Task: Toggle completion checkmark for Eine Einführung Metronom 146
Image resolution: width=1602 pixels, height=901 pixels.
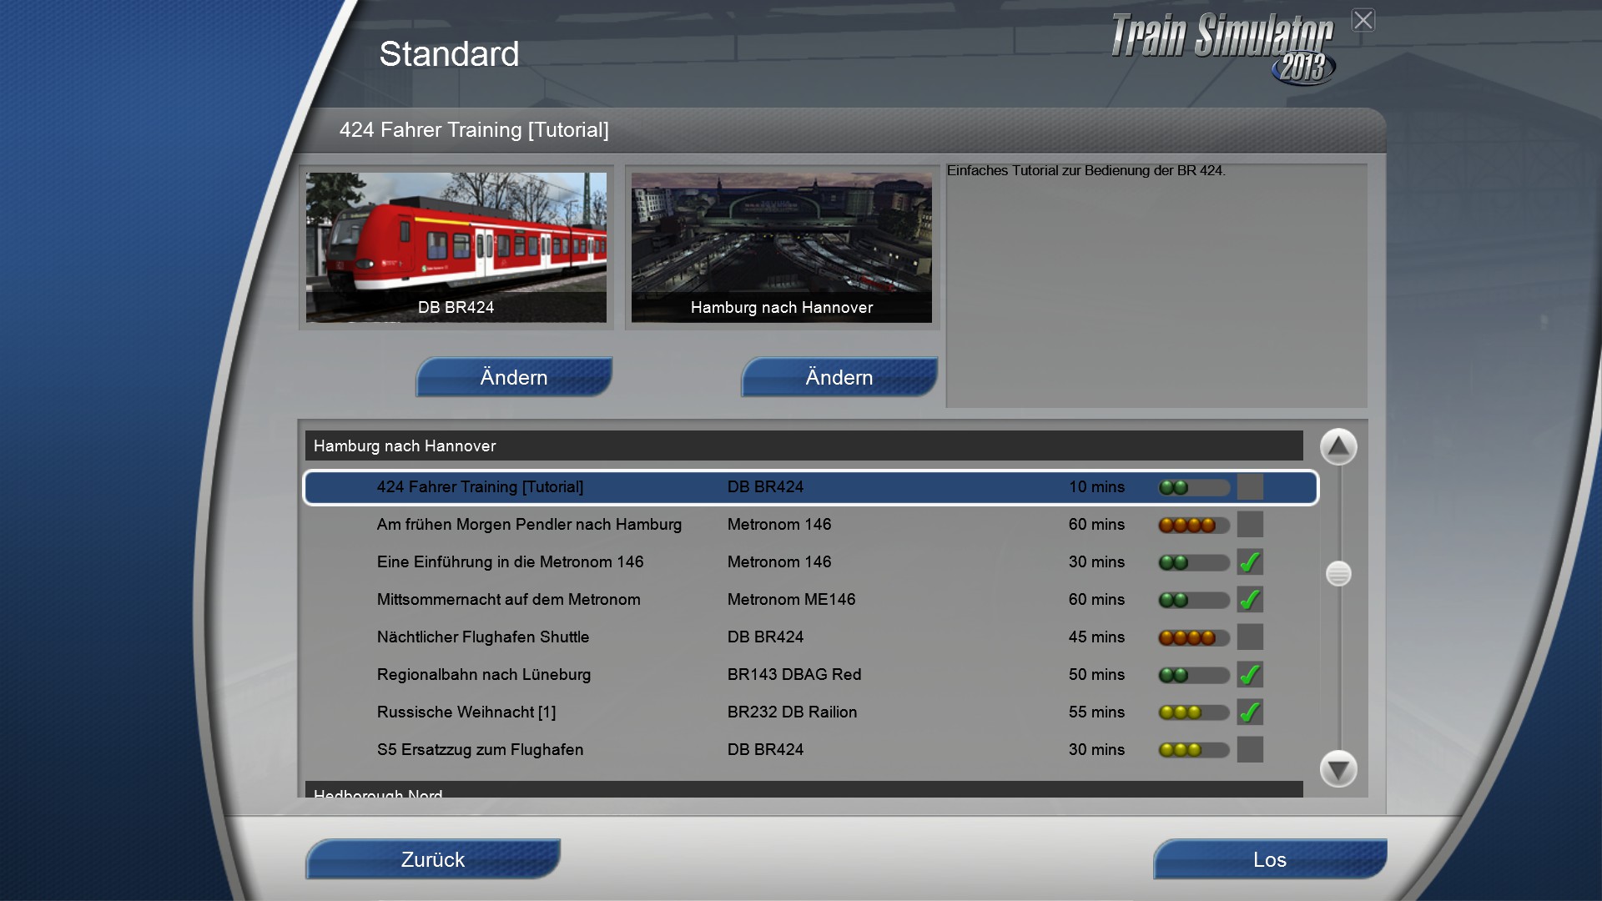Action: (x=1250, y=562)
